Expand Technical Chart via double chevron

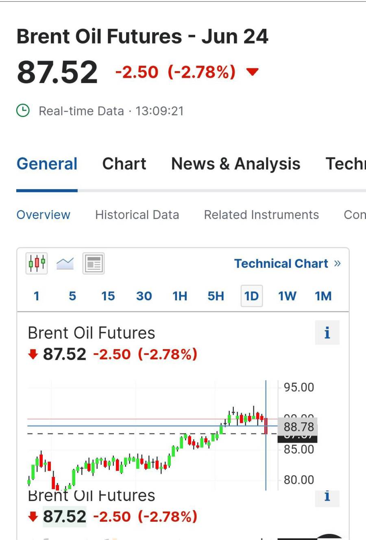tap(337, 263)
